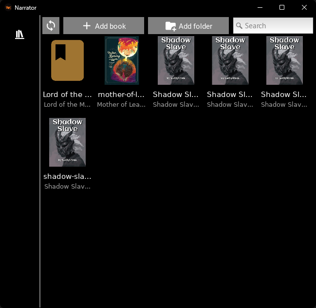Click the "shadow-sla..." title in the second row
The width and height of the screenshot is (316, 308).
point(67,176)
